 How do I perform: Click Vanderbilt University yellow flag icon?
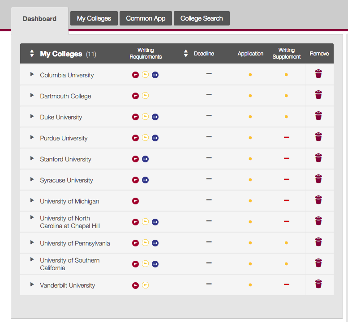(146, 285)
